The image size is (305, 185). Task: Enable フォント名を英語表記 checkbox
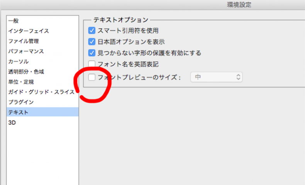click(x=91, y=64)
